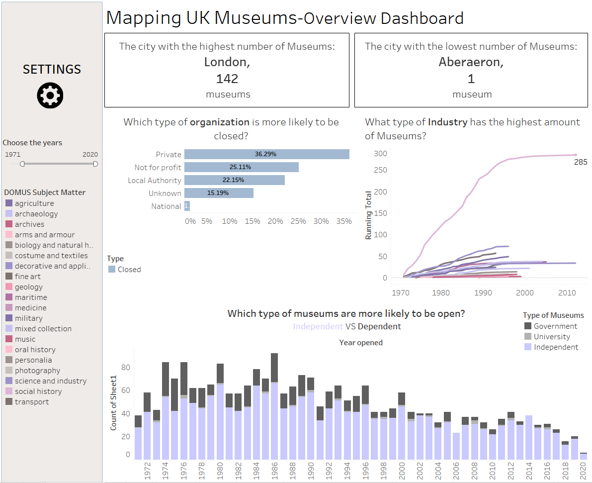Click the 1974 year label on the axis
Image resolution: width=592 pixels, height=483 pixels.
[x=166, y=471]
